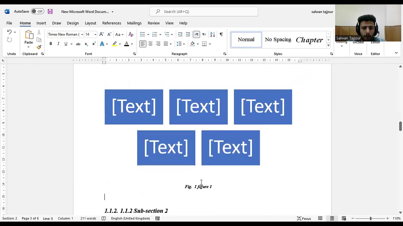
Task: Open the font name dropdown
Action: 82,35
